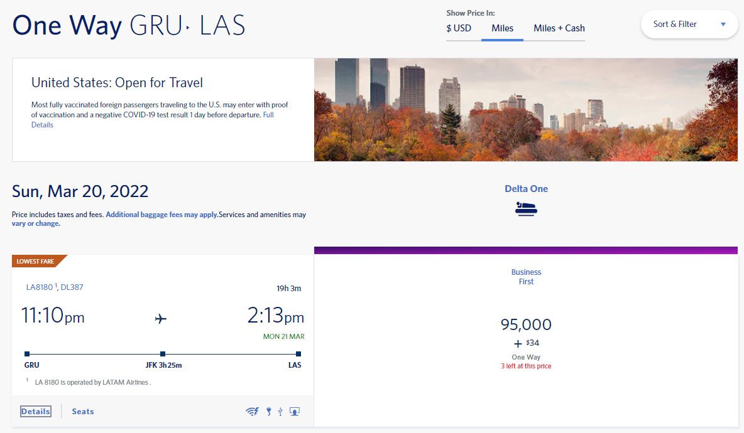Click the flight Details button

click(36, 411)
